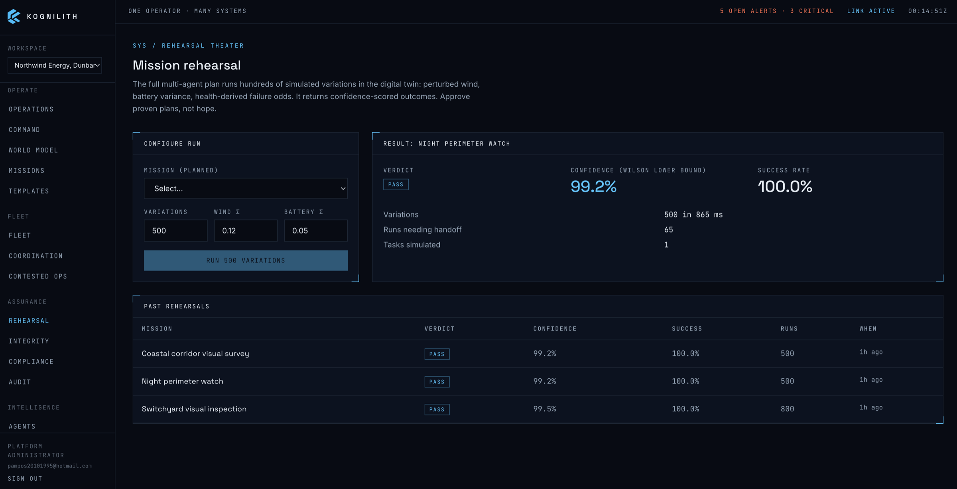Open the Templates page
This screenshot has height=489, width=957.
pos(29,191)
